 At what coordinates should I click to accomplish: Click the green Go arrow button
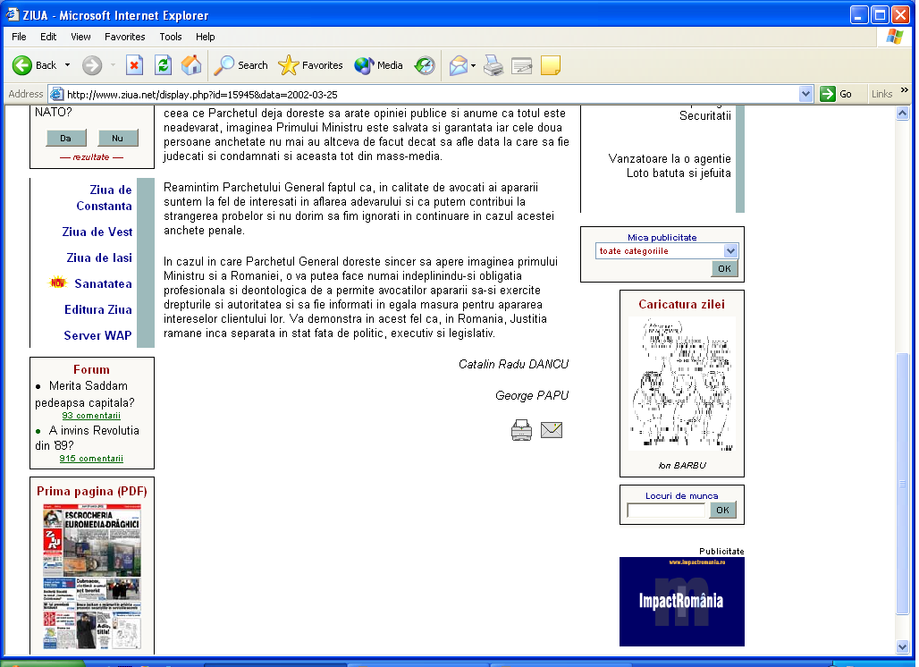(828, 94)
